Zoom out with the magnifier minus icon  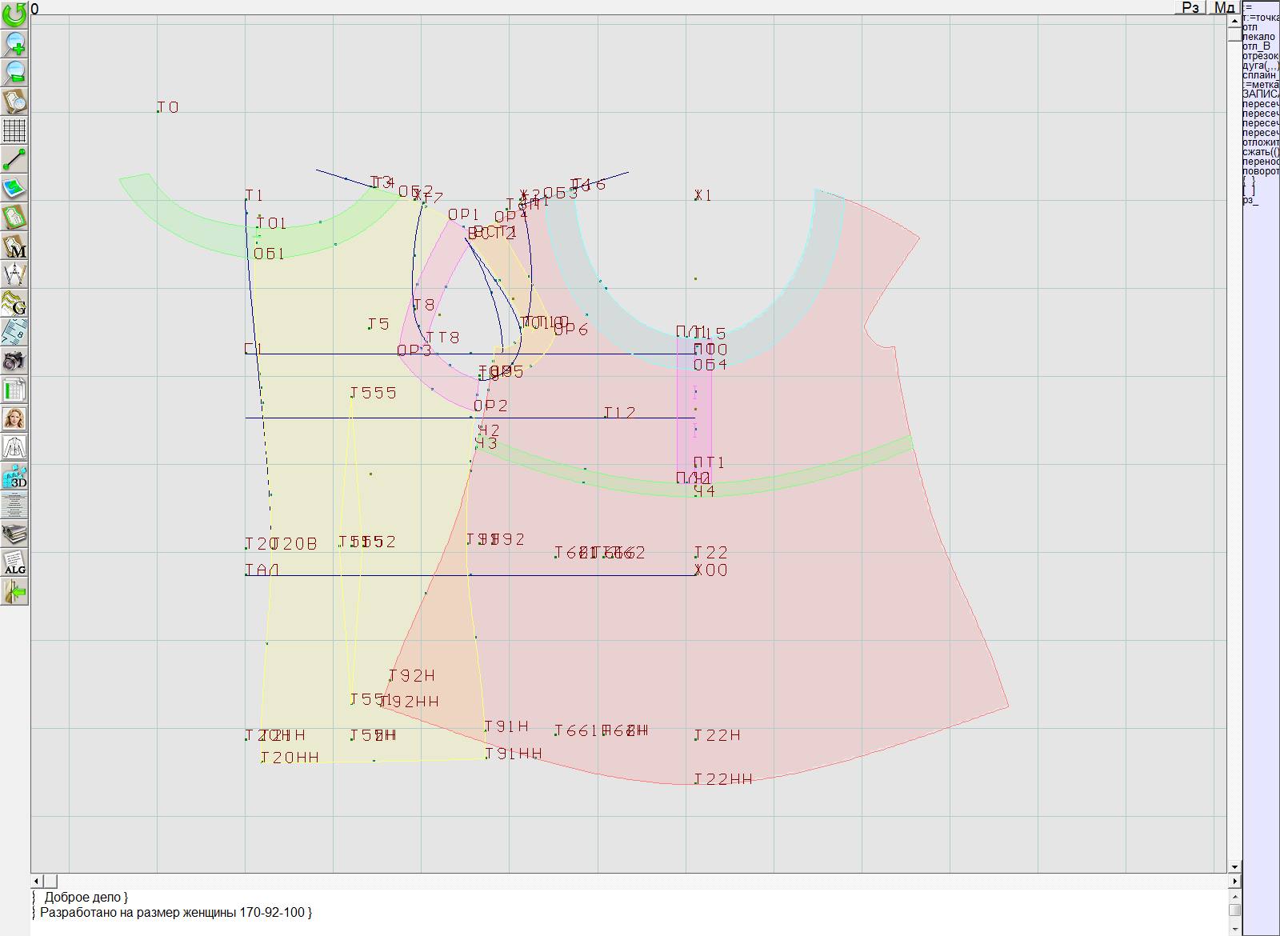14,72
